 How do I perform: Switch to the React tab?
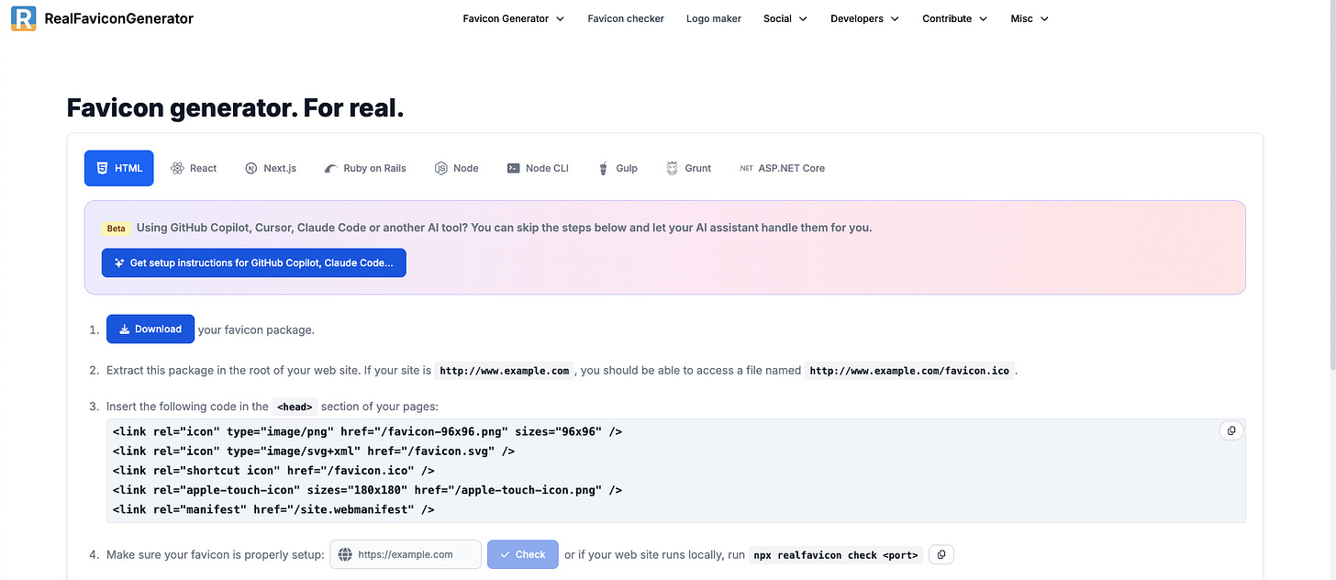[x=194, y=168]
